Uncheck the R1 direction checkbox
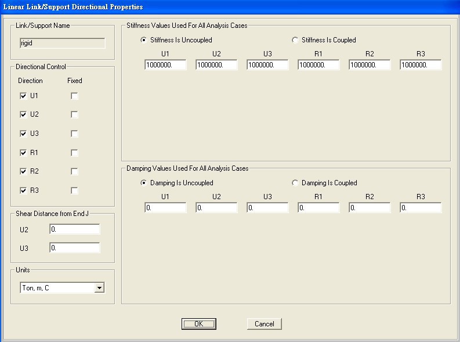This screenshot has height=342, width=460. (23, 153)
